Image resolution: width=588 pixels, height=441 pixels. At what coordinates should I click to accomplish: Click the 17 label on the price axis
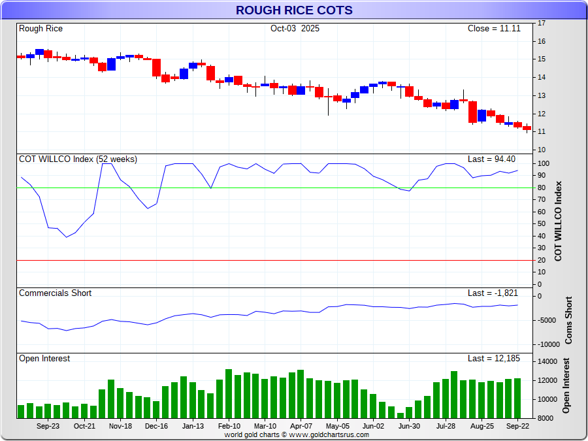pos(541,24)
